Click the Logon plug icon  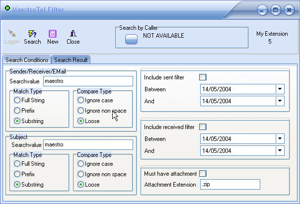point(12,34)
